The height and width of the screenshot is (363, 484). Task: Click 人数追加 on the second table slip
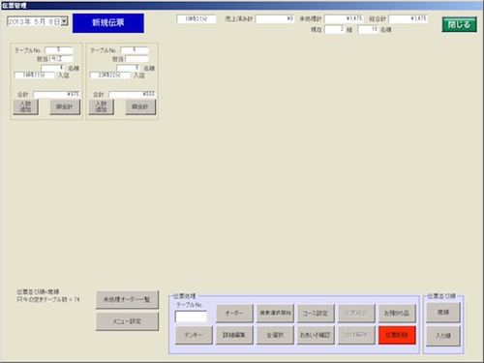[x=101, y=106]
